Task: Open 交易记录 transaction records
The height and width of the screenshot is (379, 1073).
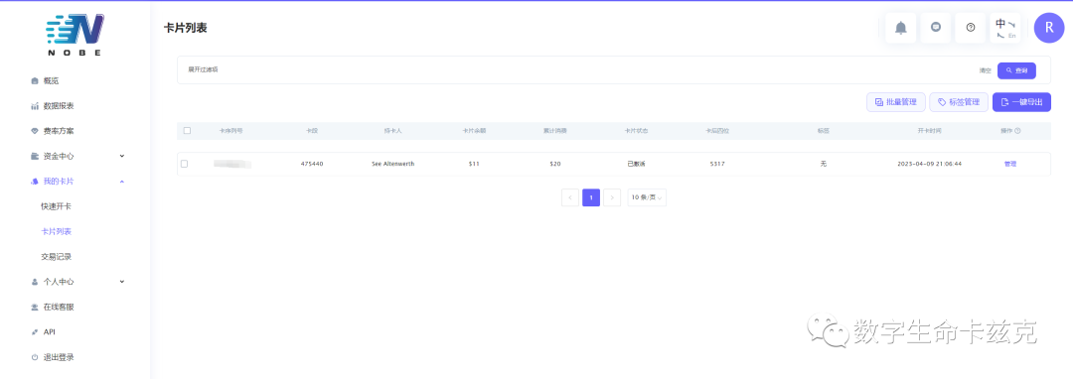Action: pyautogui.click(x=56, y=257)
